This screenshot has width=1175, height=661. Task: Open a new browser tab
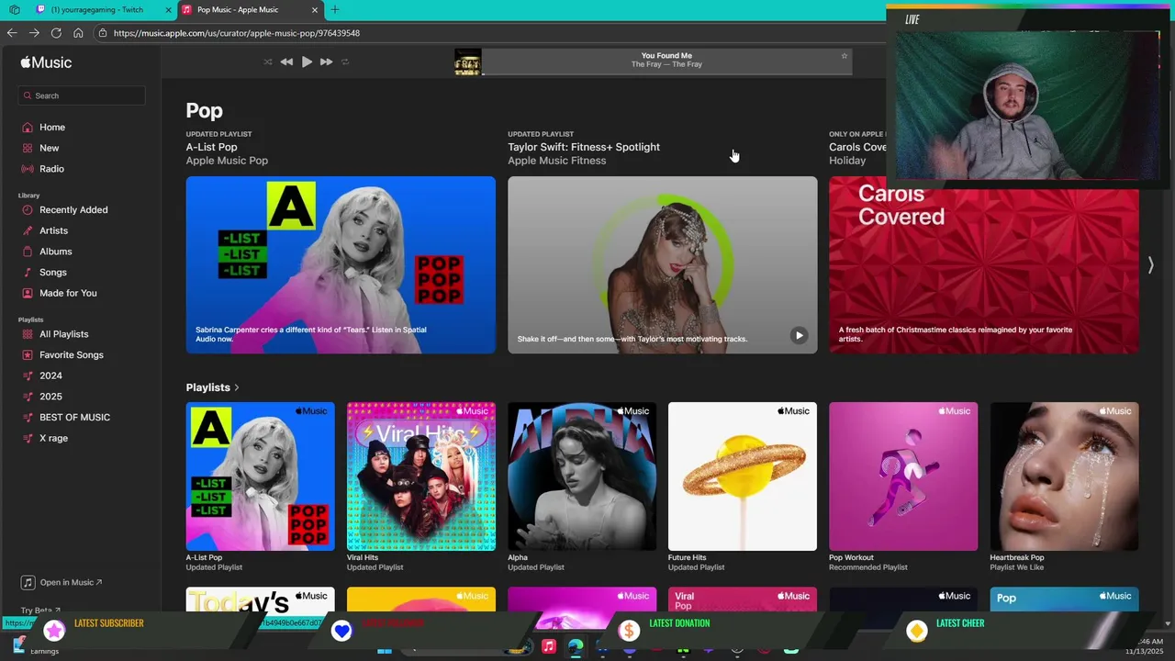(335, 10)
